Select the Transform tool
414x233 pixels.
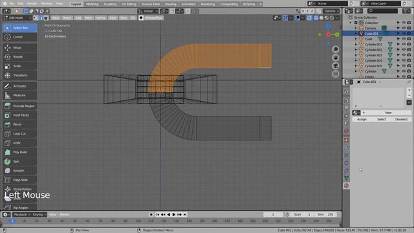pos(19,75)
